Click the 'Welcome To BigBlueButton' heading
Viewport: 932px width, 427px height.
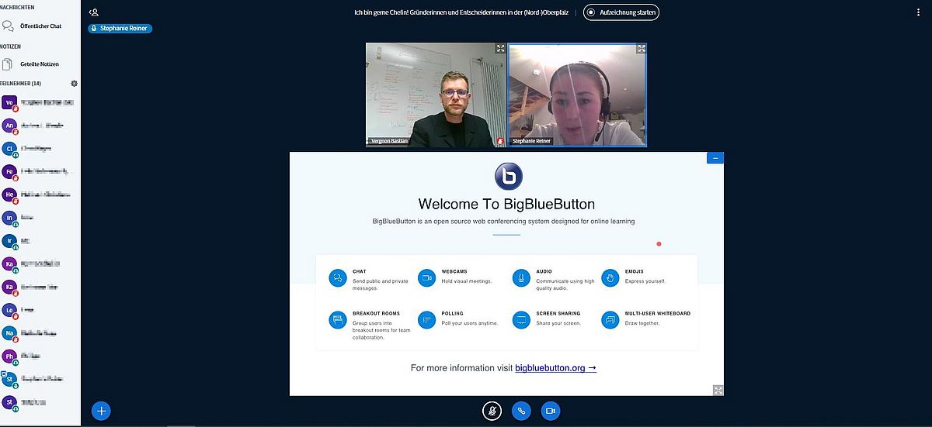[506, 205]
